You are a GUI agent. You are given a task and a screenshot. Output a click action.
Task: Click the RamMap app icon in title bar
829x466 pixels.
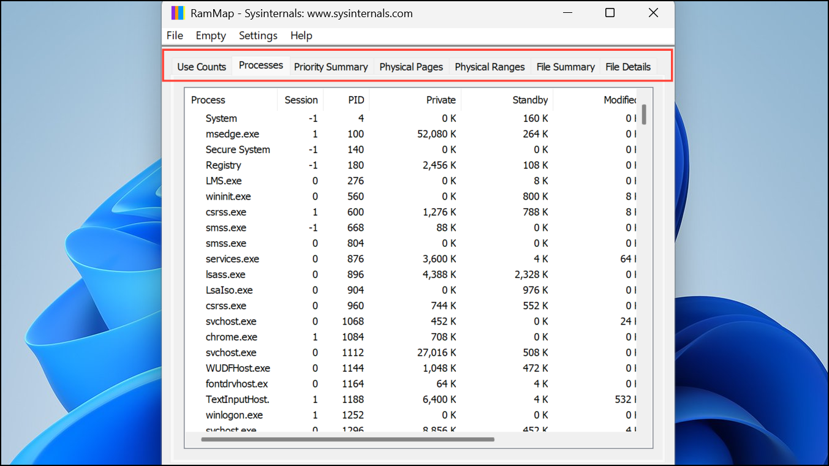click(x=177, y=13)
